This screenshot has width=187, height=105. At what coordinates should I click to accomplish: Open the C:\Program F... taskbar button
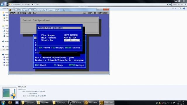(28, 103)
